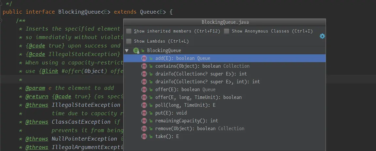Viewport: 376px width, 151px height.
Task: Click public-access icon beside offer(E): boolean
Action: click(x=151, y=90)
